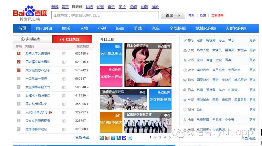Share via Baidu paw icon
The height and width of the screenshot is (146, 262).
tap(124, 138)
